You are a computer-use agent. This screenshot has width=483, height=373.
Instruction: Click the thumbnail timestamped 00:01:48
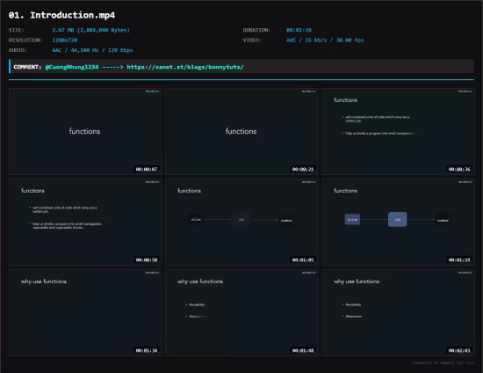coord(241,313)
